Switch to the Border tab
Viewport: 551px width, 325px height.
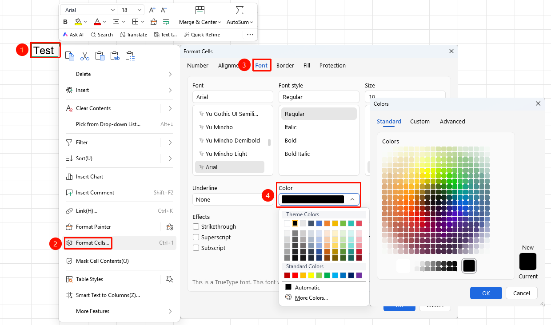(x=285, y=65)
